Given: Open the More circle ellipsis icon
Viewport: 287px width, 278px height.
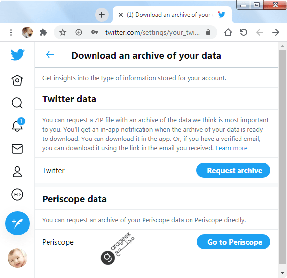Looking at the screenshot, I should pyautogui.click(x=17, y=194).
